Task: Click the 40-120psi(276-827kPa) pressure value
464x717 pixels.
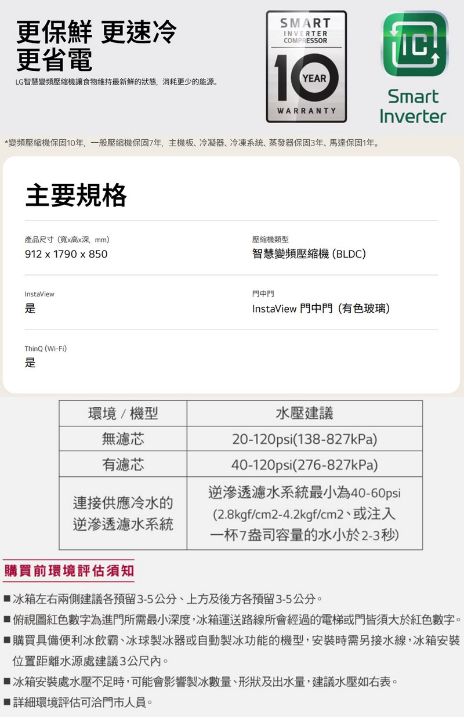Action: tap(304, 465)
